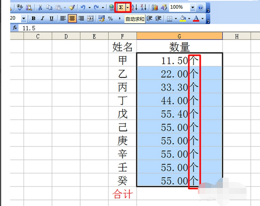Select the 数量 header cell
This screenshot has height=206, width=260.
[179, 46]
